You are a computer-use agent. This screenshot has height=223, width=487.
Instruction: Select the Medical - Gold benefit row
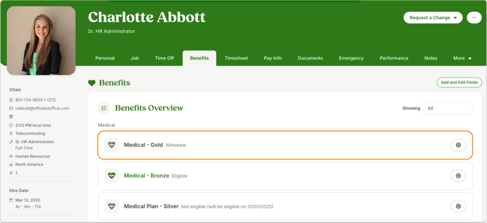(285, 145)
